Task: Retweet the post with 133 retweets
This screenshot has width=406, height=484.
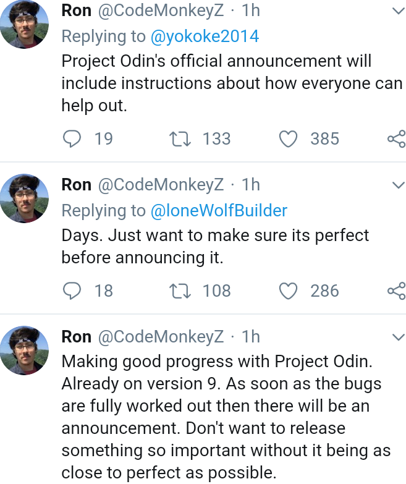Action: [180, 138]
